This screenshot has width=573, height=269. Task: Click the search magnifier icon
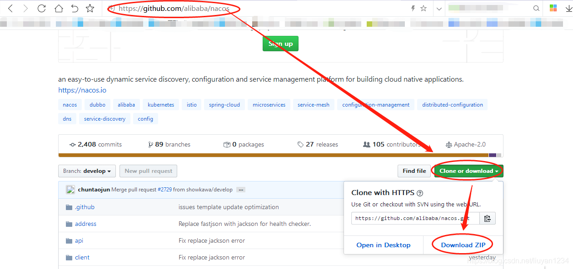pos(537,8)
